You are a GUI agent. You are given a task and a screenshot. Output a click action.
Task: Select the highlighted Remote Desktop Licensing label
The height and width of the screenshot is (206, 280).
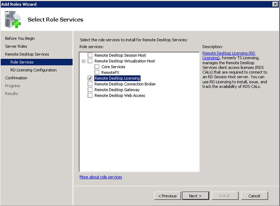click(117, 78)
